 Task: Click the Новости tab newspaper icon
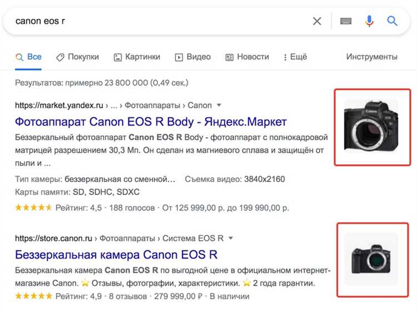(229, 57)
